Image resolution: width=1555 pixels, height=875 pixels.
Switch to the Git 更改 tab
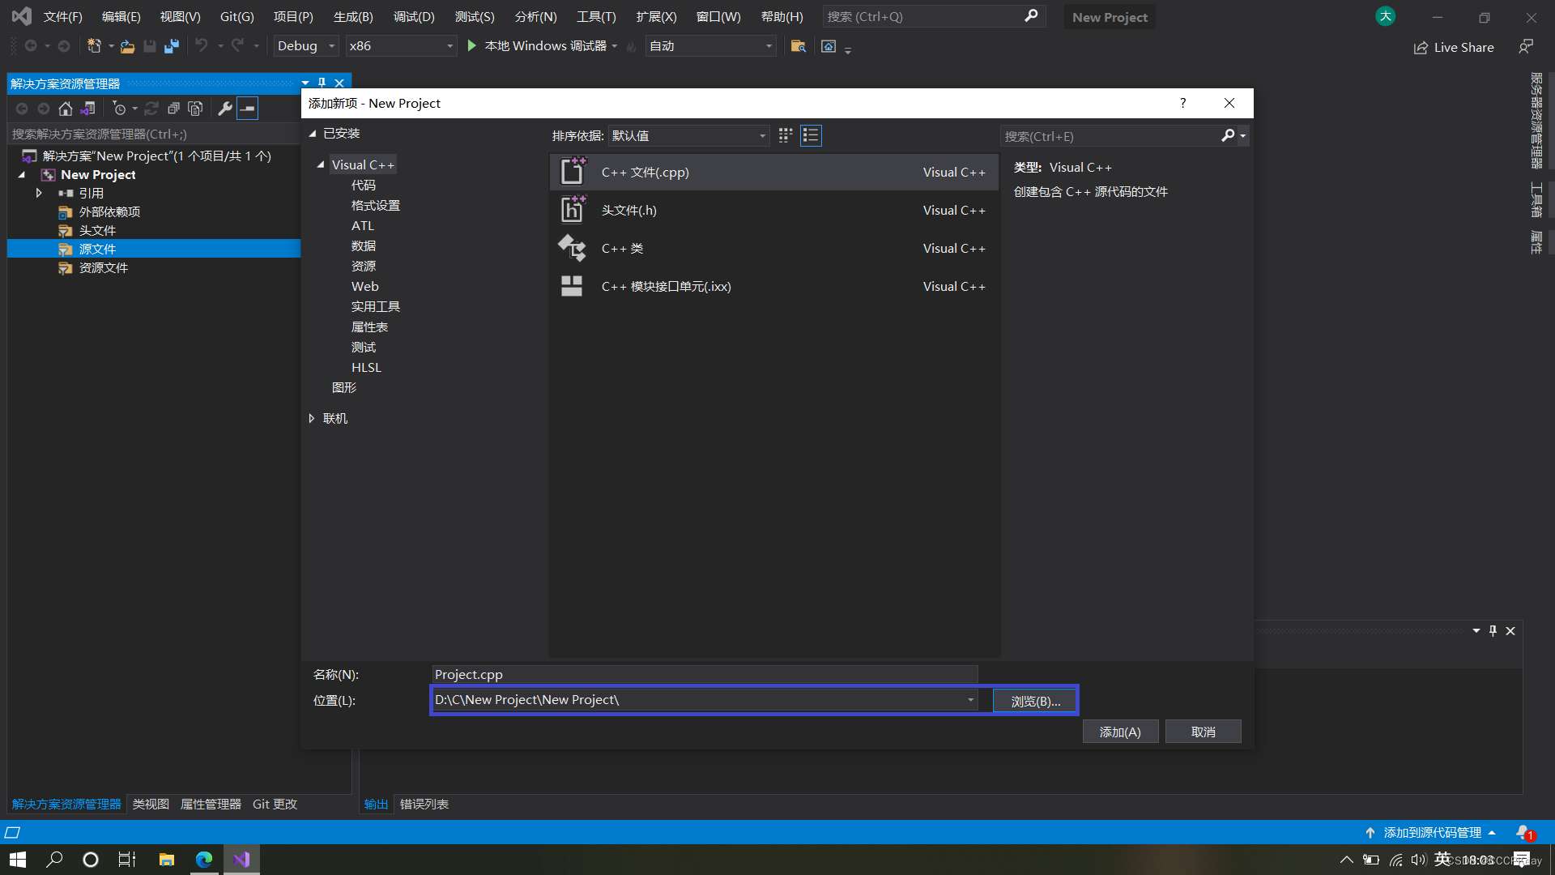(275, 804)
